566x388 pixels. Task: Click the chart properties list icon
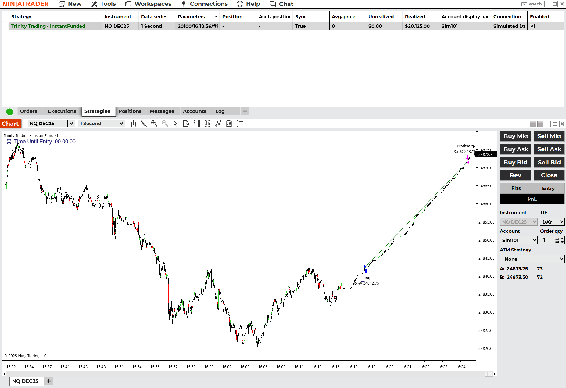(240, 124)
